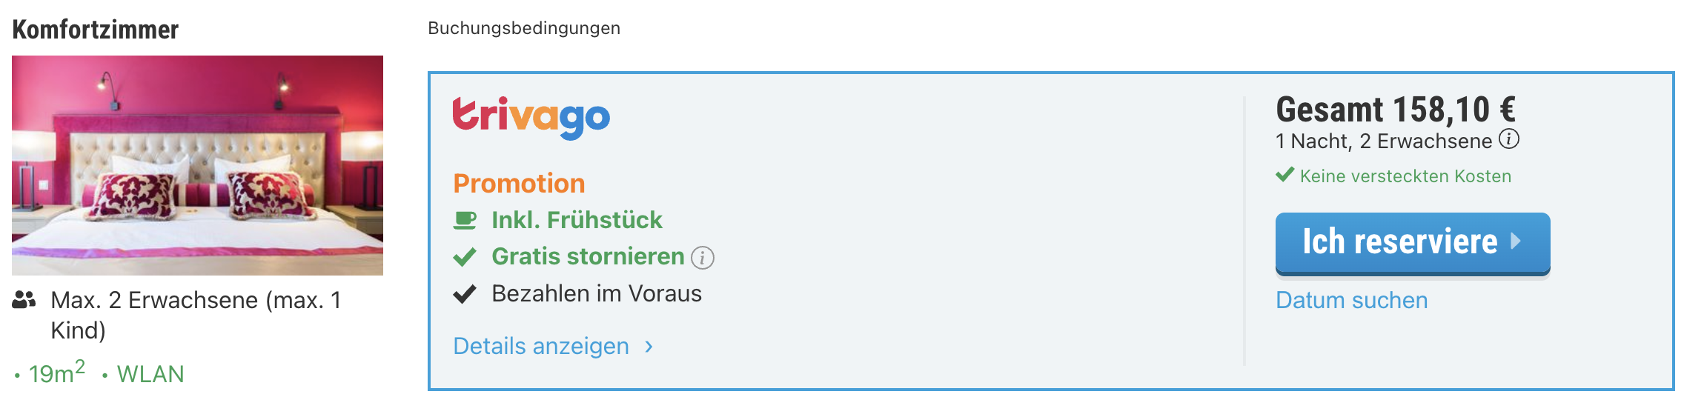
Task: Reserve room with Ich reserviere button
Action: tap(1413, 244)
